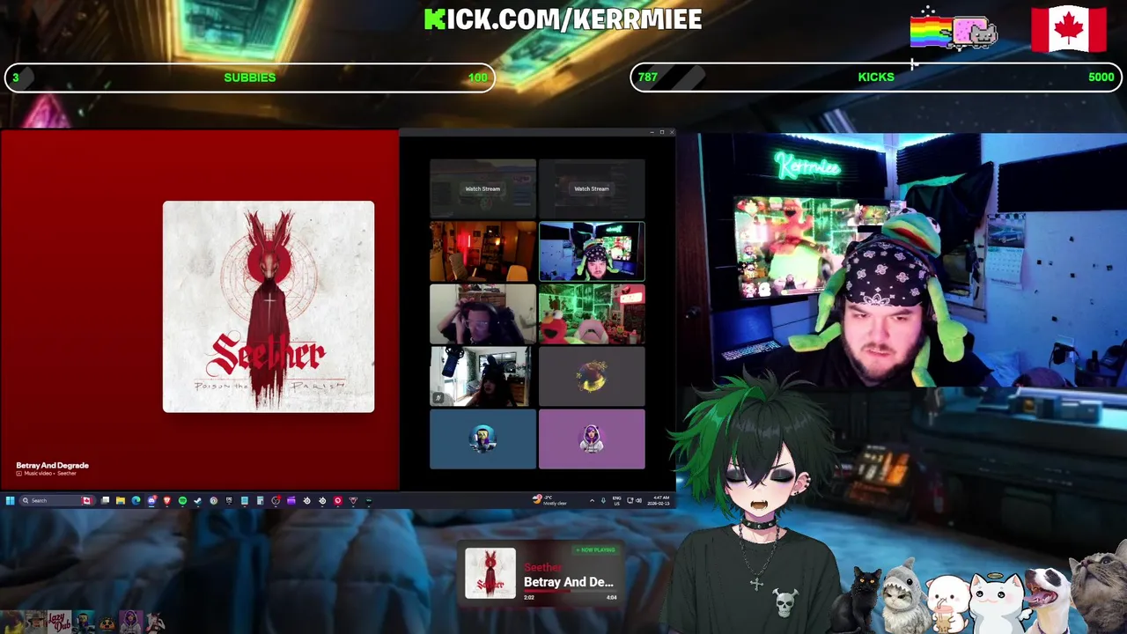Select the purple tile with hooded avatar
This screenshot has width=1127, height=634.
(592, 439)
